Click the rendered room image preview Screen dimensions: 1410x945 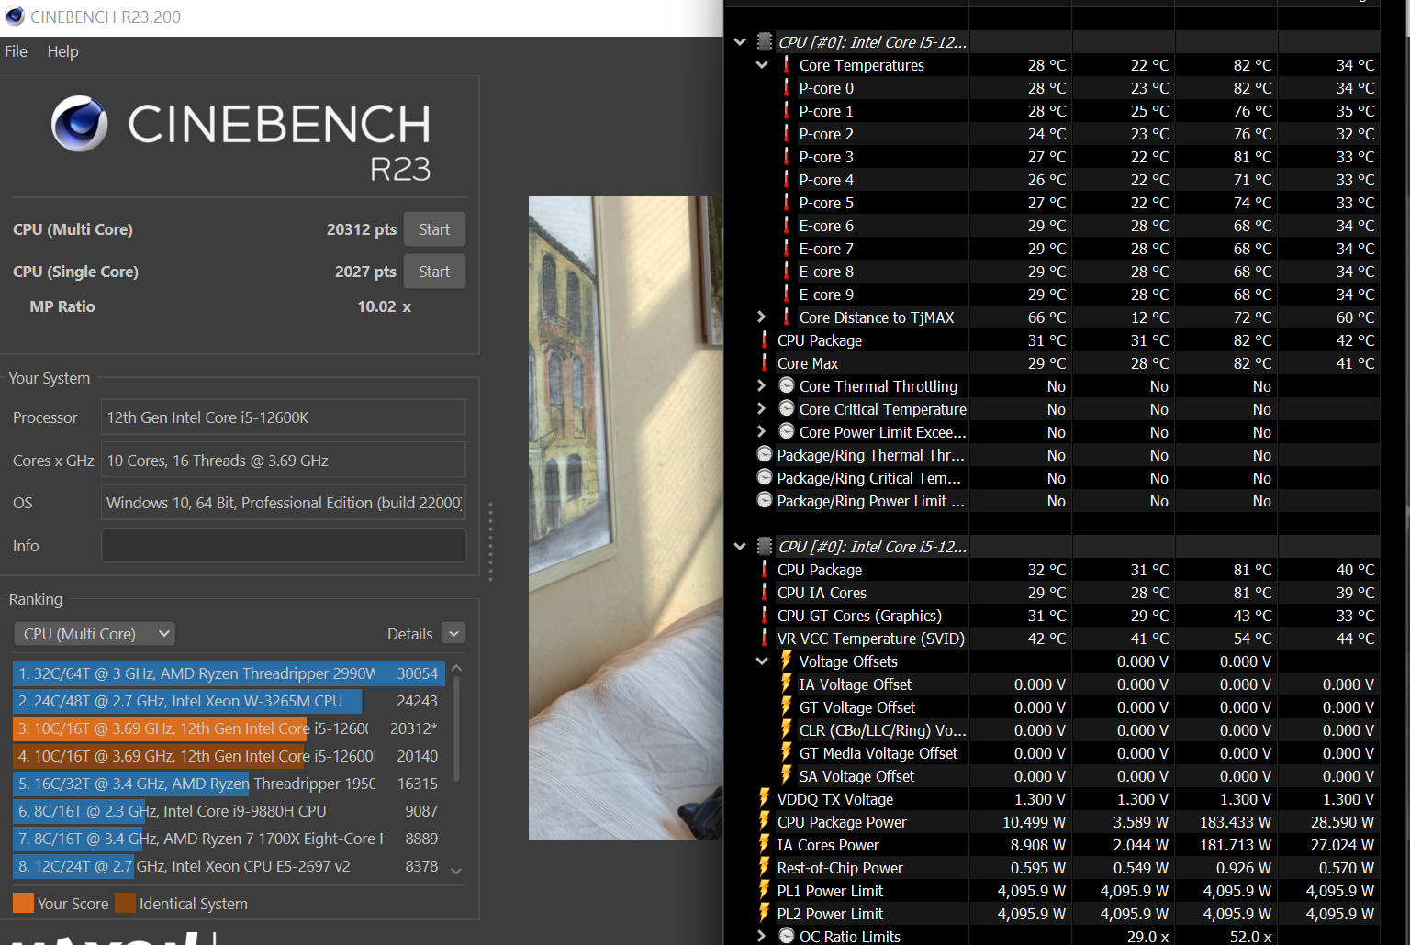[x=625, y=518]
